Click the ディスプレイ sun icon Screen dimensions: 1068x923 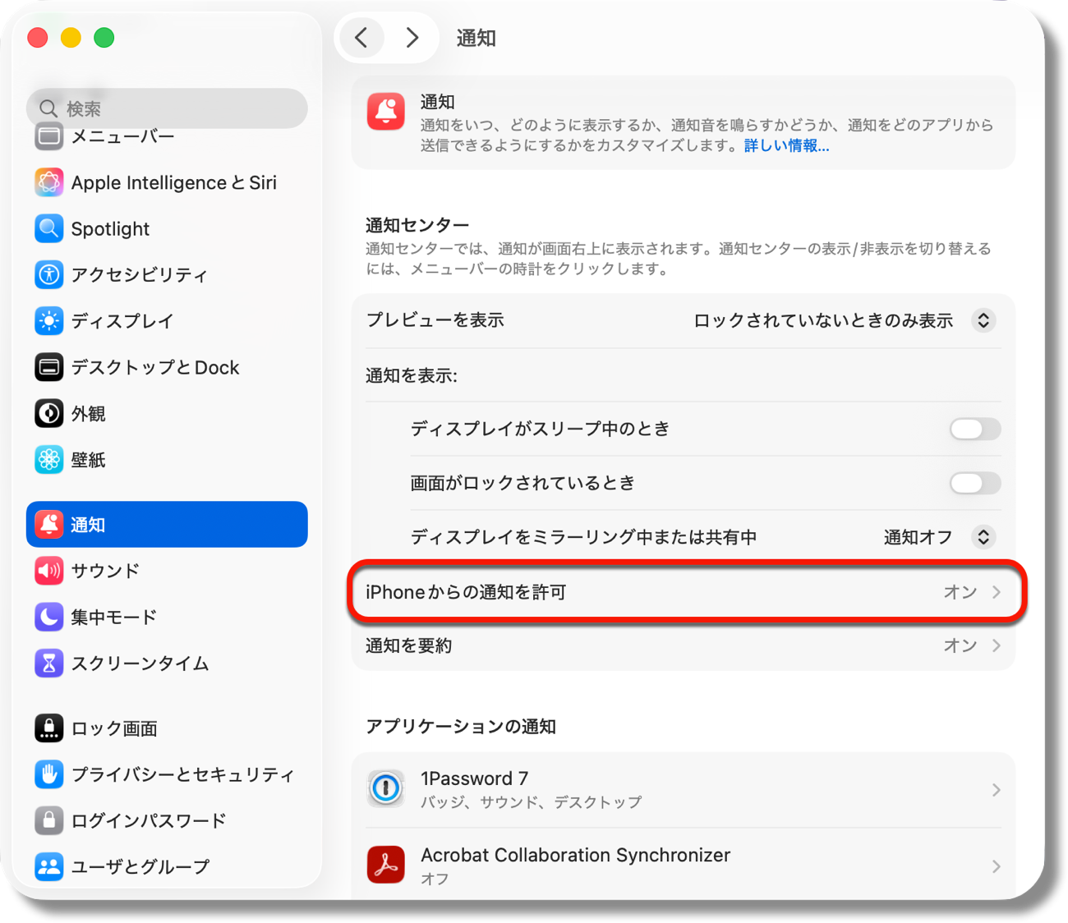point(49,321)
